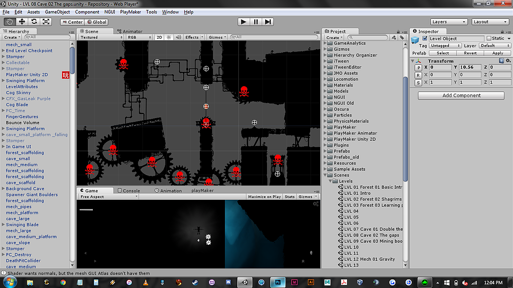Open the Inspector help book icon

pyautogui.click(x=501, y=61)
